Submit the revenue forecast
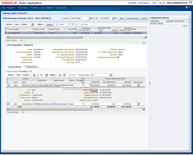Image resolution: width=193 pixels, height=155 pixels. tap(49, 25)
